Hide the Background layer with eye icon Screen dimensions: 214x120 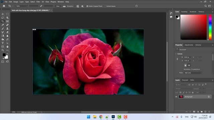pyautogui.click(x=176, y=97)
